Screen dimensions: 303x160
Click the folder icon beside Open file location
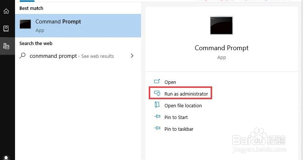point(157,105)
